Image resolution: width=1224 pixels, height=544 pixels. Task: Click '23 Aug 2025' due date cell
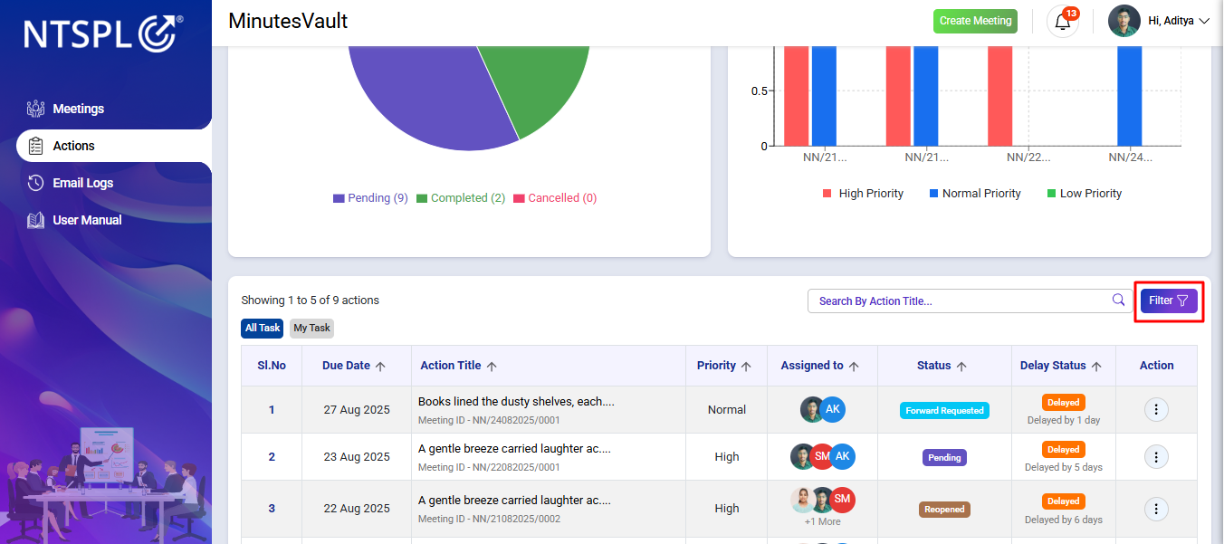(357, 457)
